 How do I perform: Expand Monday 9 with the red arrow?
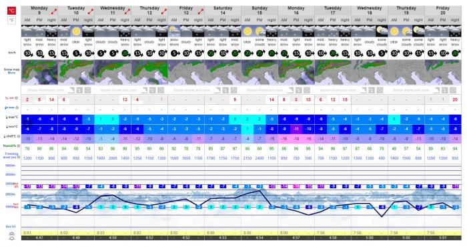pyautogui.click(x=54, y=11)
